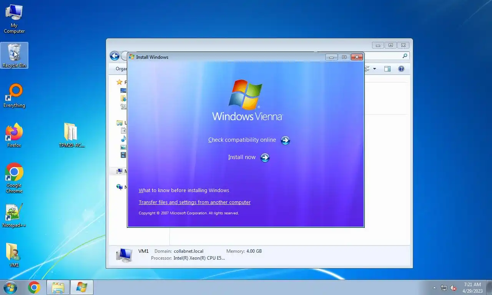The image size is (492, 295).
Task: Click the Install now link text
Action: (x=242, y=157)
